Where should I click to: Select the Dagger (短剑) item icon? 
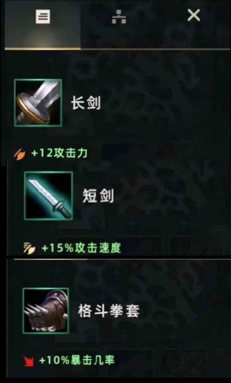pos(48,195)
